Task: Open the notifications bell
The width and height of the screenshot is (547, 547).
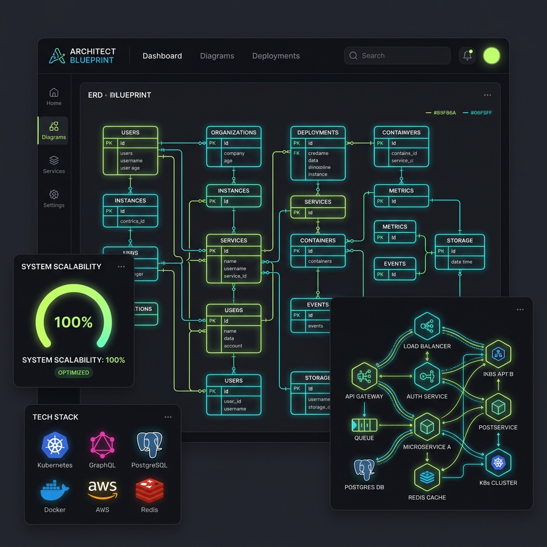Action: pyautogui.click(x=467, y=56)
